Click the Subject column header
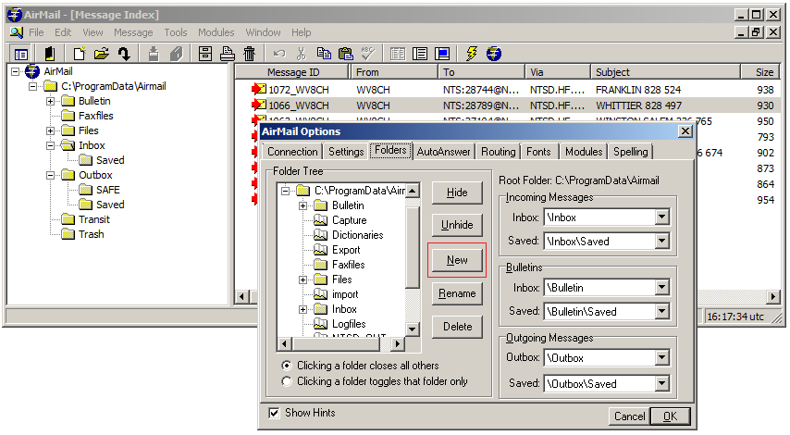Viewport: 790px width, 435px height. click(x=665, y=72)
